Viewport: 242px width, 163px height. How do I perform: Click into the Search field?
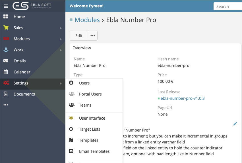point(227,6)
